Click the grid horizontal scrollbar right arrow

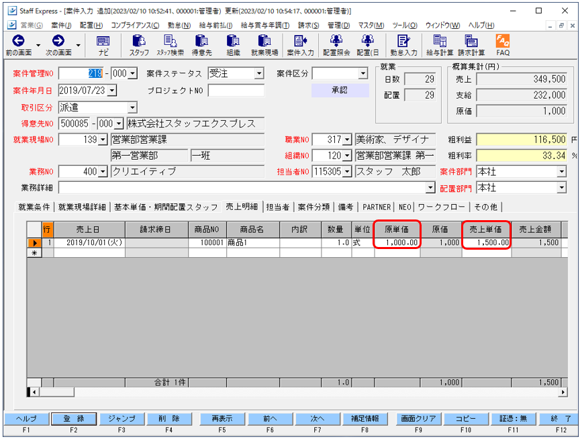coord(563,392)
